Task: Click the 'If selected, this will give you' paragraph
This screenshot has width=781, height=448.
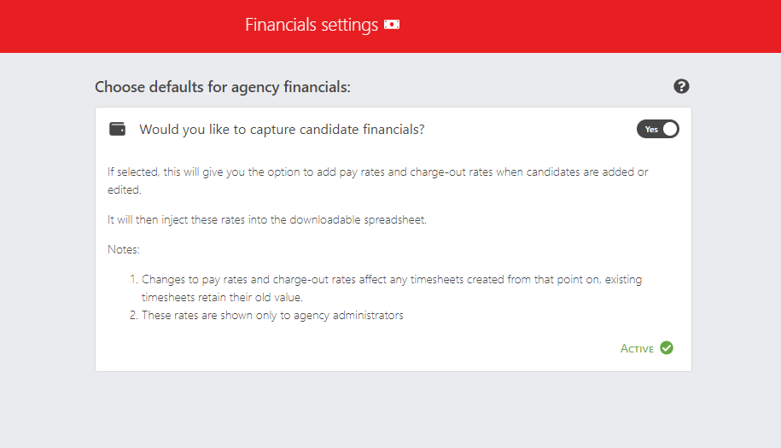Action: [x=377, y=181]
